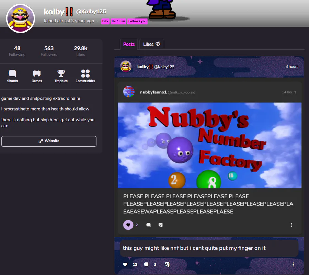Open kolby's post options menu

click(293, 265)
